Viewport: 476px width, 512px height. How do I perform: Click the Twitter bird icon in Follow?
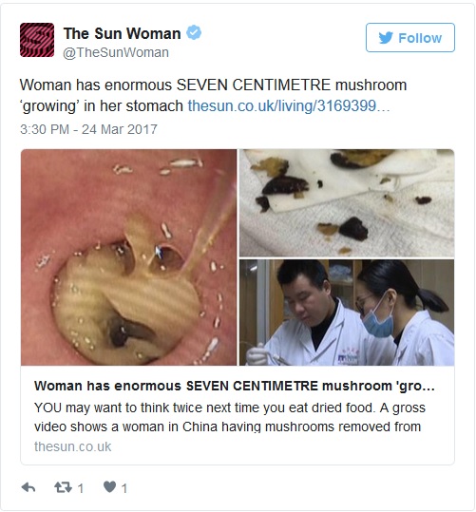(386, 38)
